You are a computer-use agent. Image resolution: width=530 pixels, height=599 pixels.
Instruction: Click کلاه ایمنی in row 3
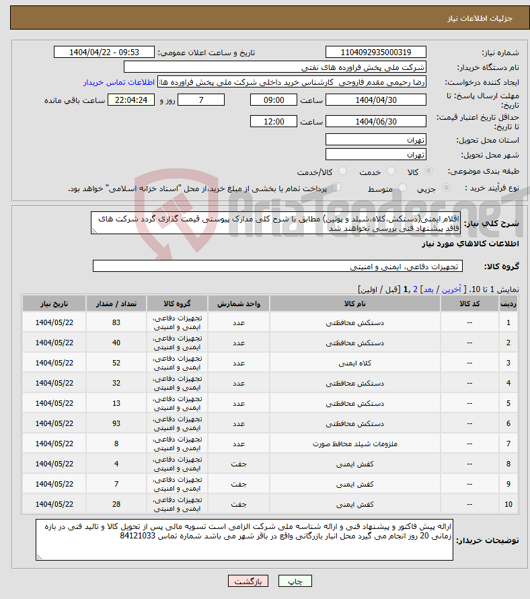coord(354,363)
